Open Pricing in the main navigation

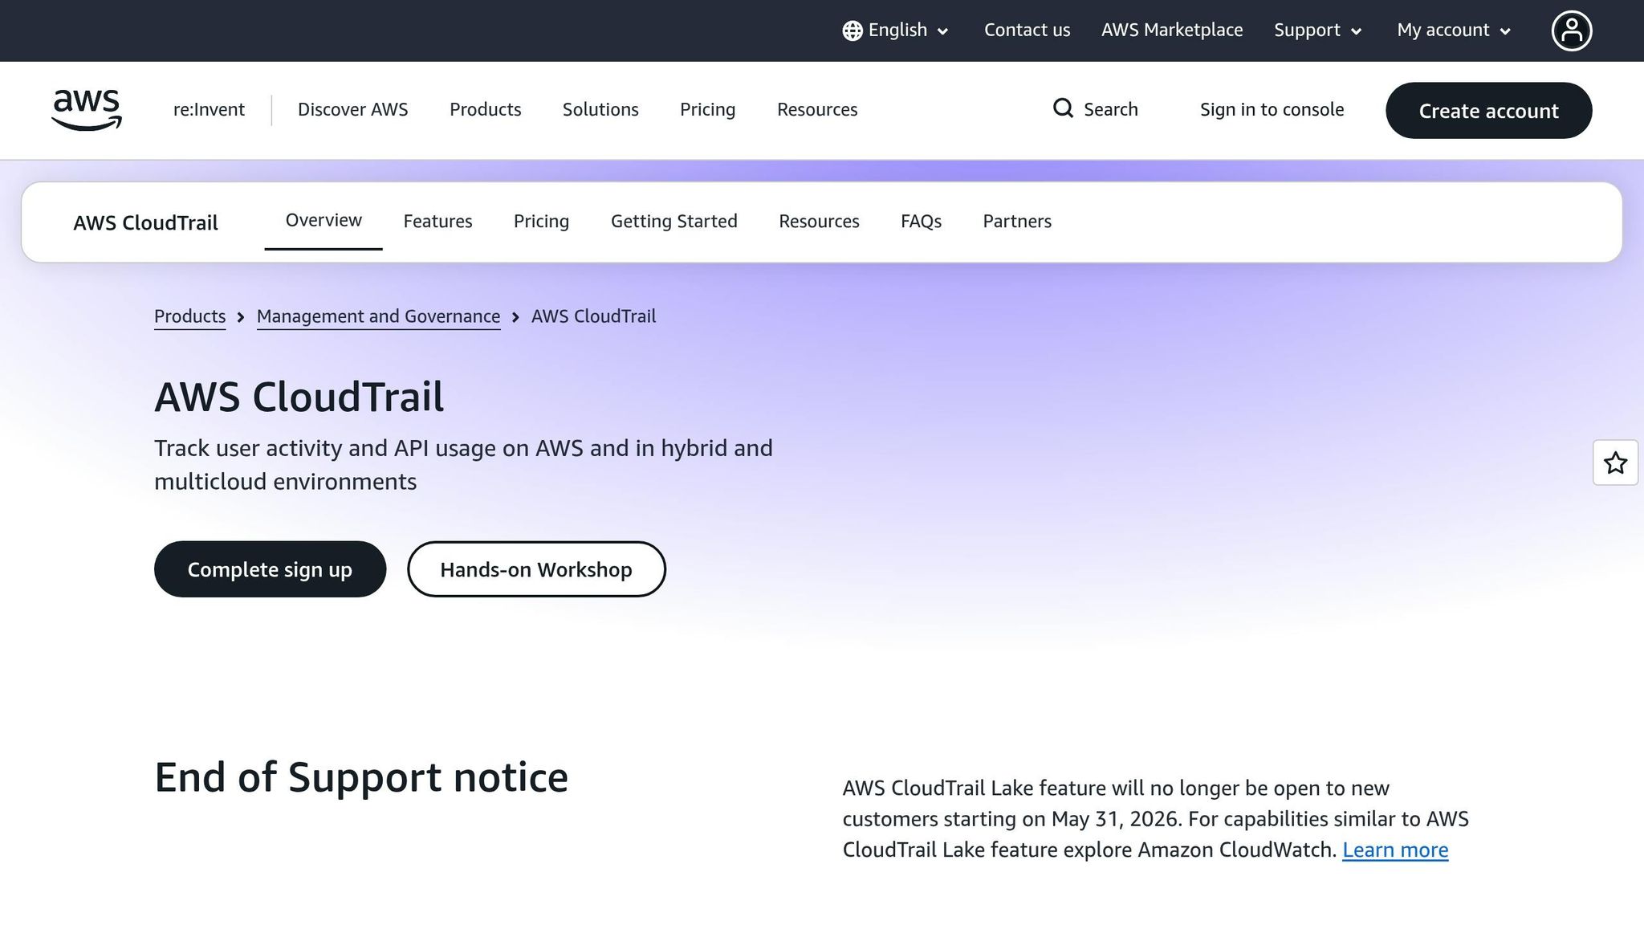pyautogui.click(x=707, y=110)
